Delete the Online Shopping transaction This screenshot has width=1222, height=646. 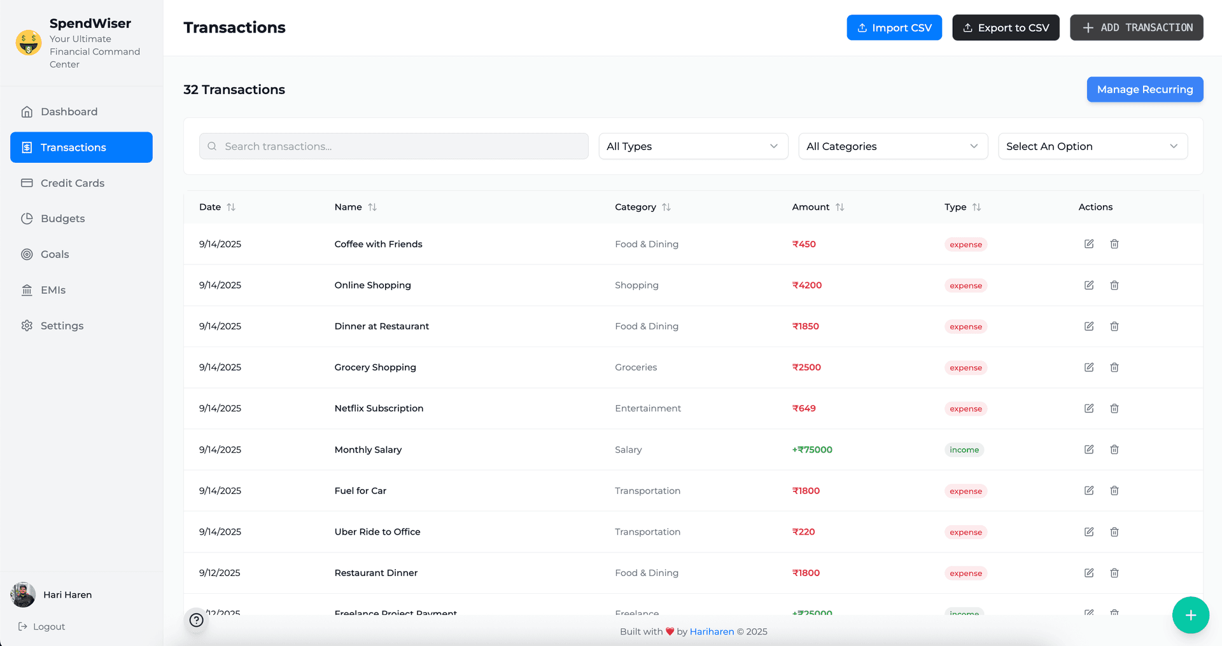click(1114, 285)
